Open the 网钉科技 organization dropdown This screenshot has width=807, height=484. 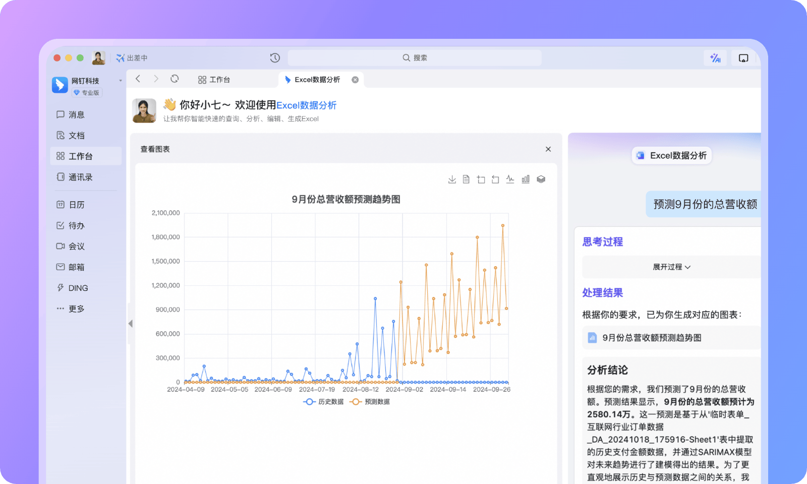[120, 81]
